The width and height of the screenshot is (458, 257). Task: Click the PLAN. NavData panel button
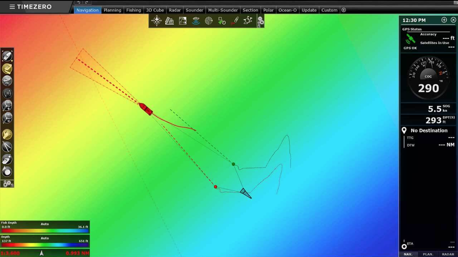pyautogui.click(x=428, y=254)
